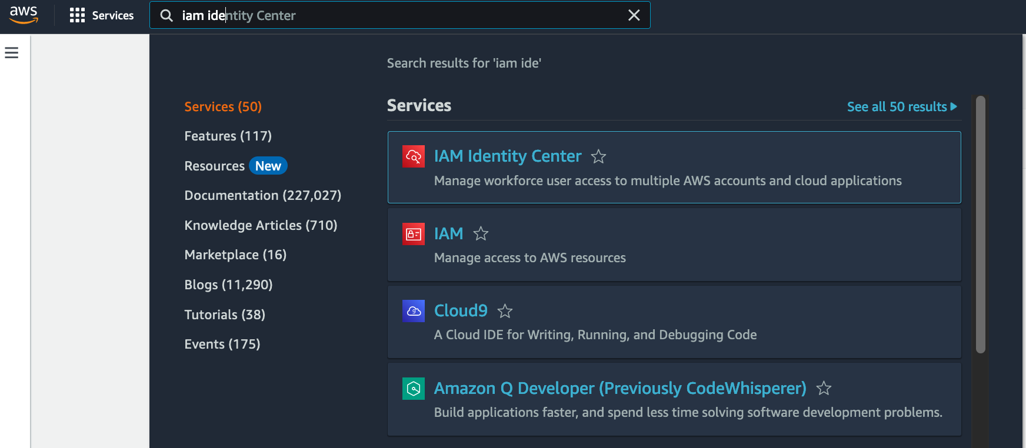Click the AWS logo home icon
The width and height of the screenshot is (1026, 448).
(x=24, y=15)
